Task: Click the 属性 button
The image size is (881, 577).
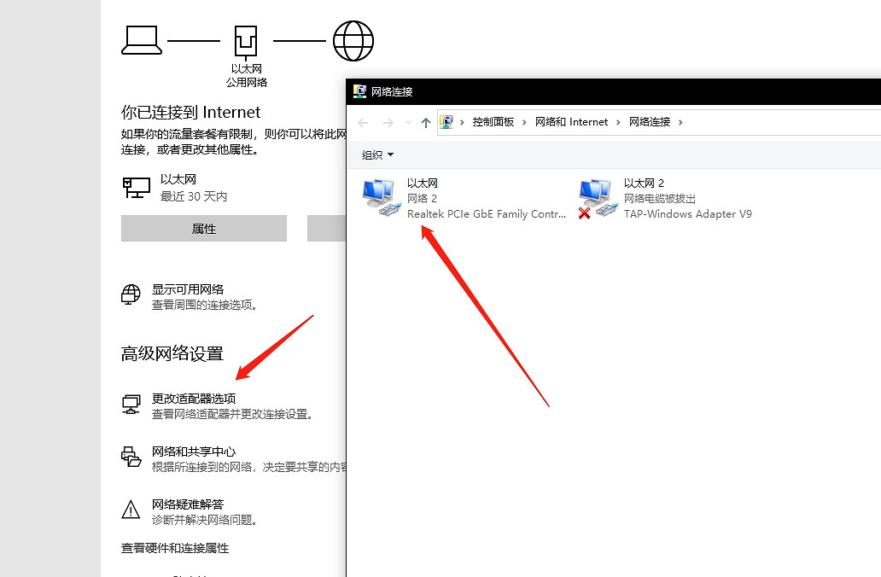Action: coord(203,228)
